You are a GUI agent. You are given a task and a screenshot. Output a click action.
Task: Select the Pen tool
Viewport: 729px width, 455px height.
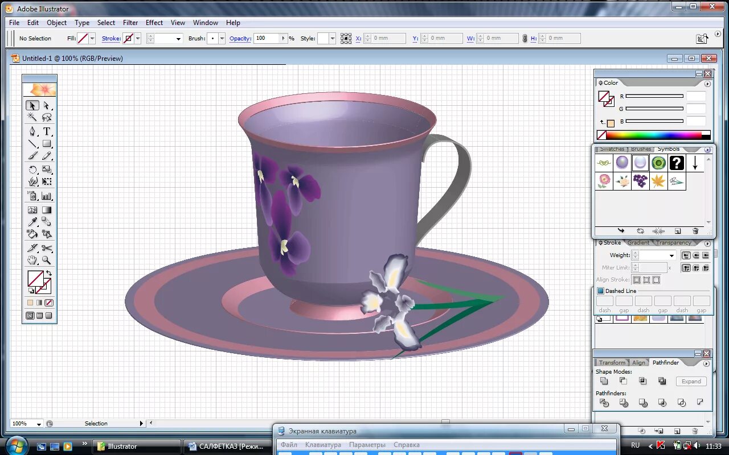pyautogui.click(x=32, y=131)
